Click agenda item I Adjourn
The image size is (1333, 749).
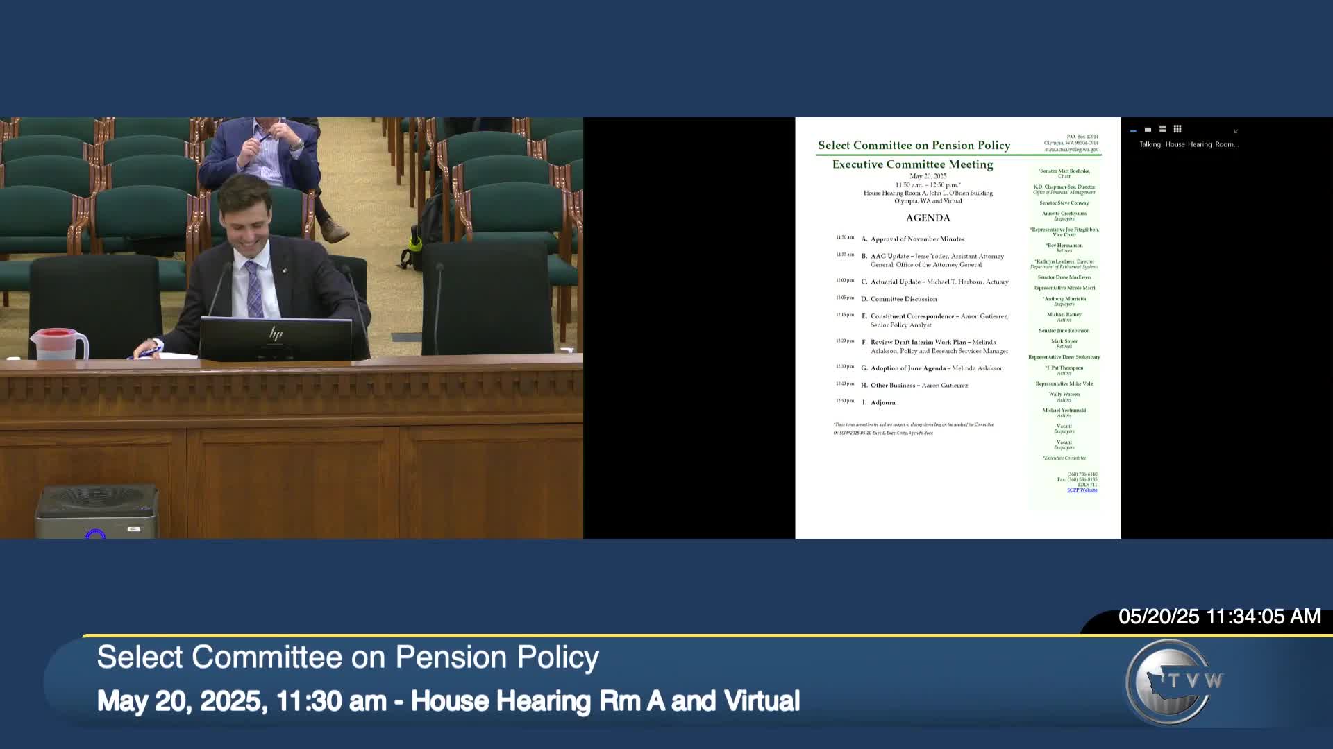[x=882, y=403]
